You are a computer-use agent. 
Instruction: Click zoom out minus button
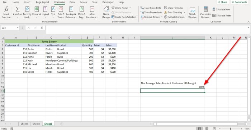[x=219, y=129]
